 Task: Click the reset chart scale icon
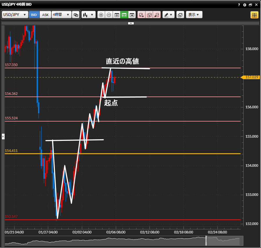click(x=117, y=15)
